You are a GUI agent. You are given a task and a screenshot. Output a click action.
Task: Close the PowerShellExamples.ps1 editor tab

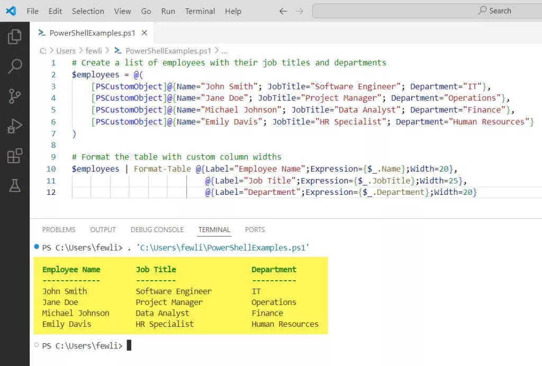(x=144, y=33)
